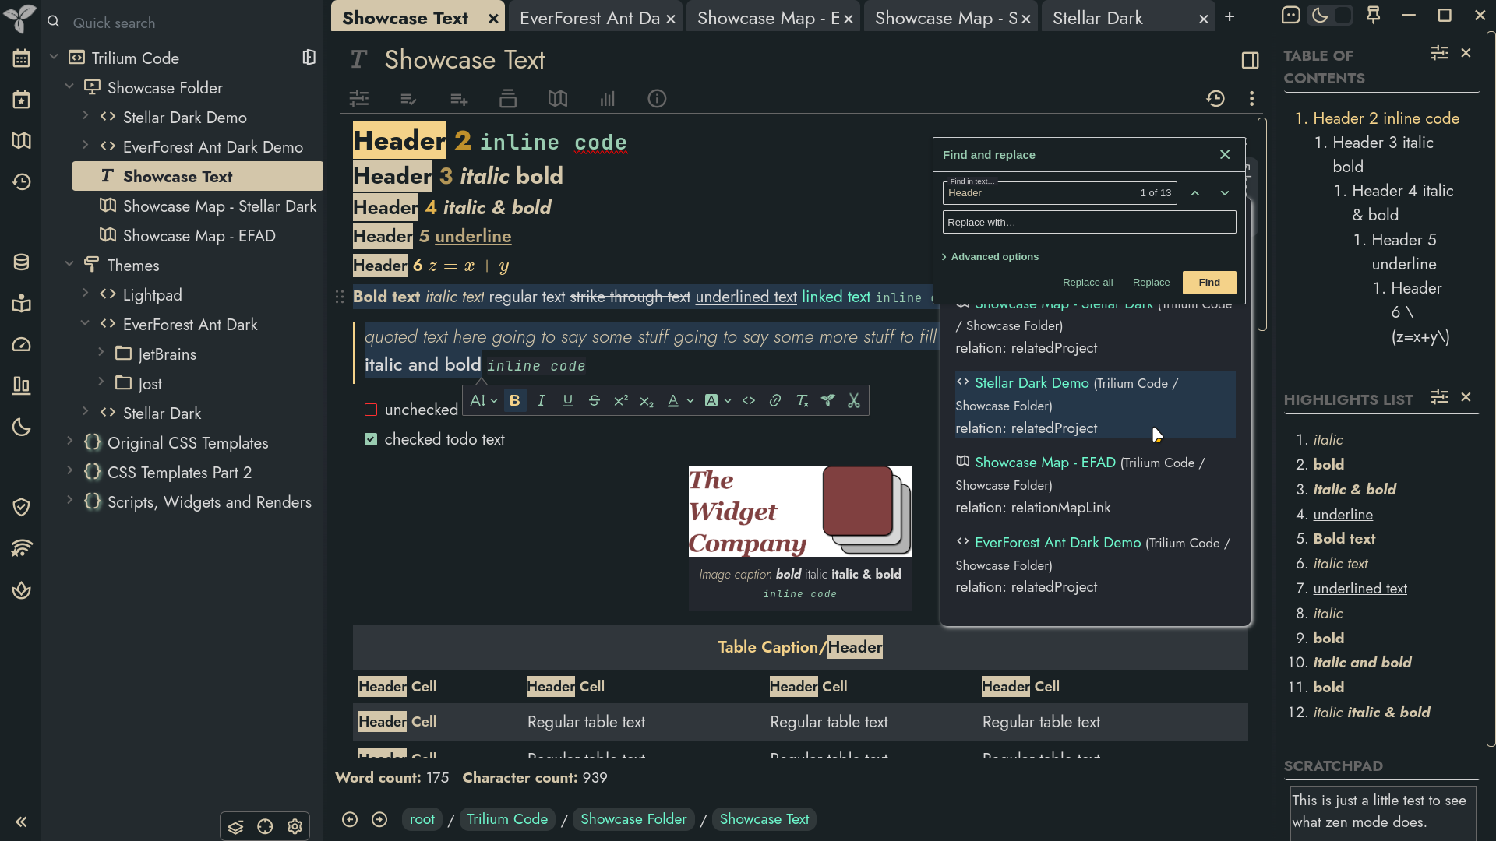
Task: Click the yellow Find button
Action: coord(1209,283)
